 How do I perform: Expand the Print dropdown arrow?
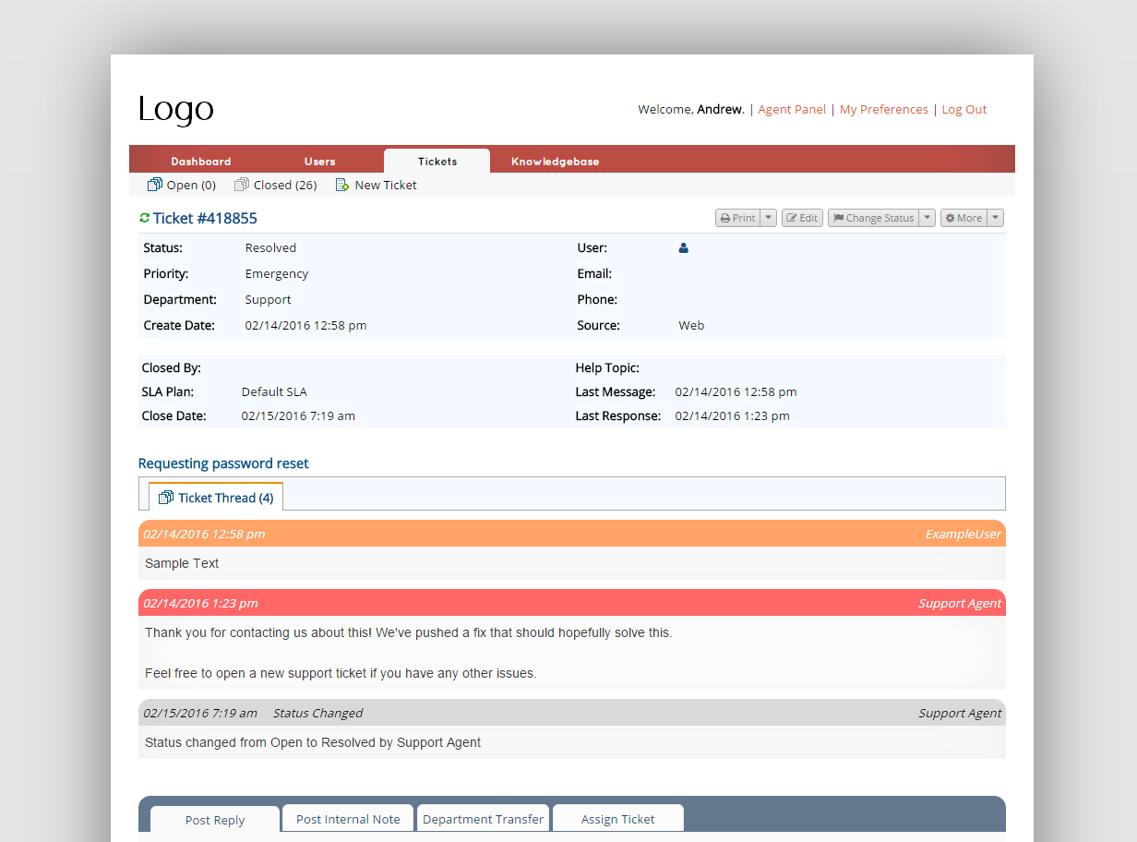[768, 218]
